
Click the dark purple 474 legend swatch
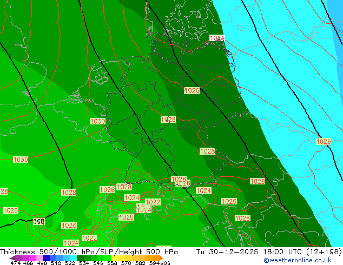18,258
